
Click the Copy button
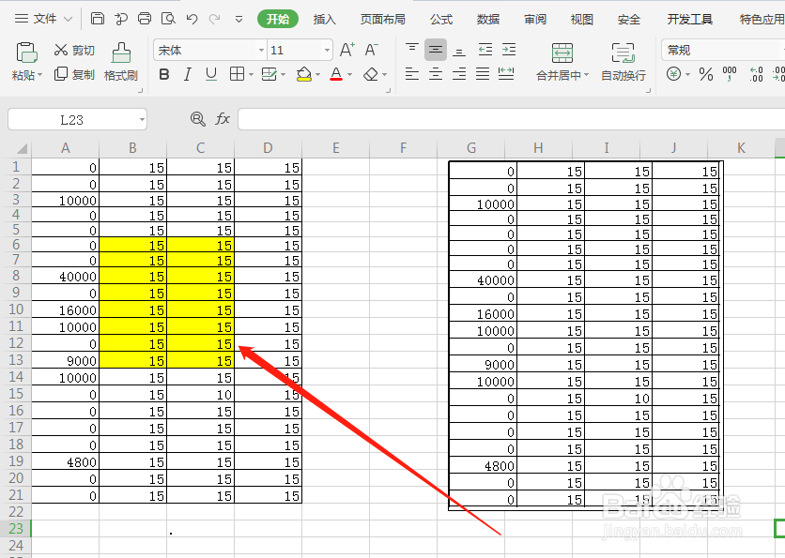point(74,74)
